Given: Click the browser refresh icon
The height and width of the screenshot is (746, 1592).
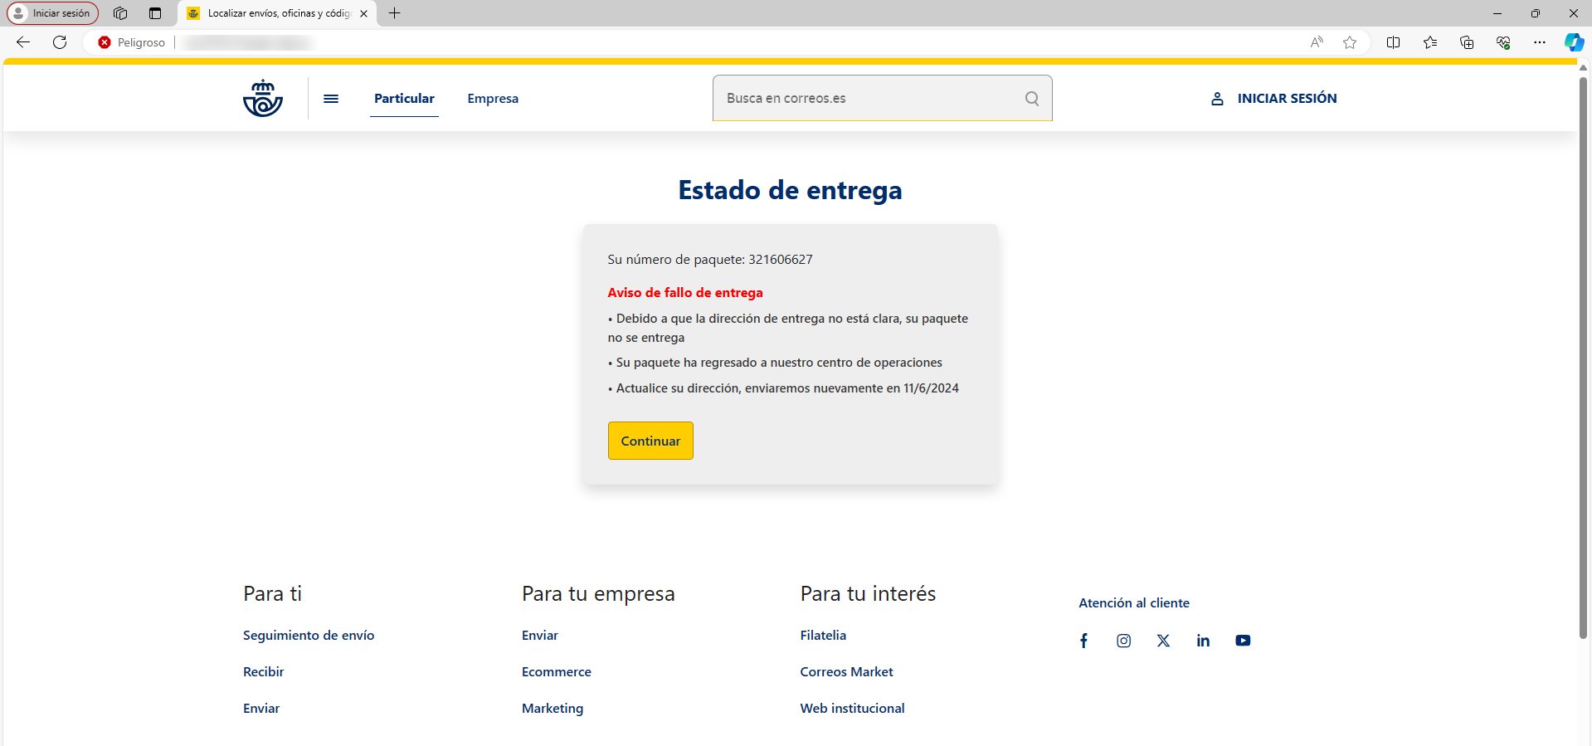Looking at the screenshot, I should [x=60, y=42].
